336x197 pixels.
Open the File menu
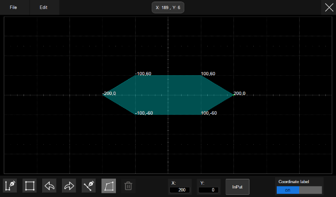point(13,7)
